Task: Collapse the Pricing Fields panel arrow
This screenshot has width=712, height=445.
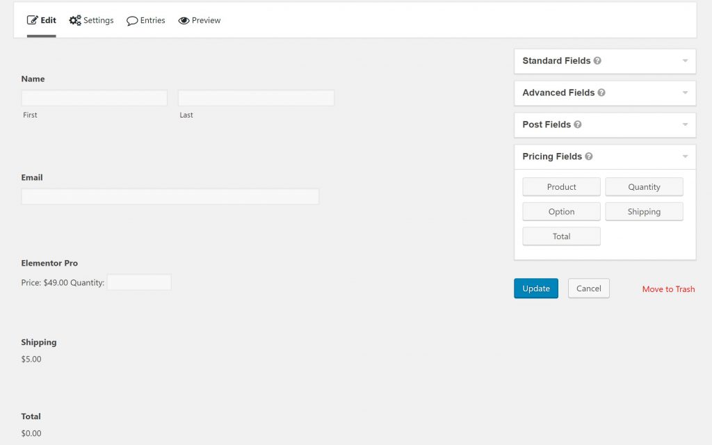Action: point(685,157)
